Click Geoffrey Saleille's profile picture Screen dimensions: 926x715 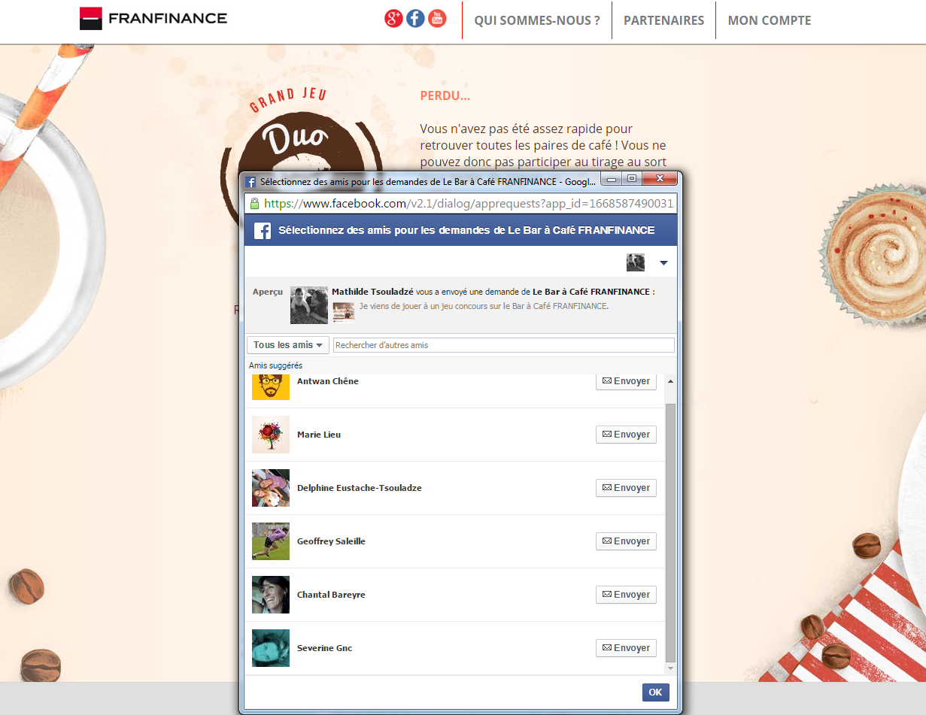(271, 541)
